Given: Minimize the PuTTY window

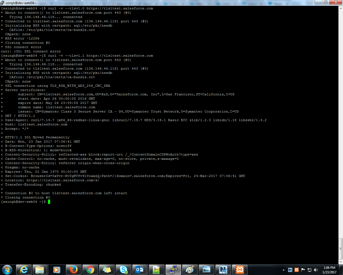Looking at the screenshot, I should 319,2.
